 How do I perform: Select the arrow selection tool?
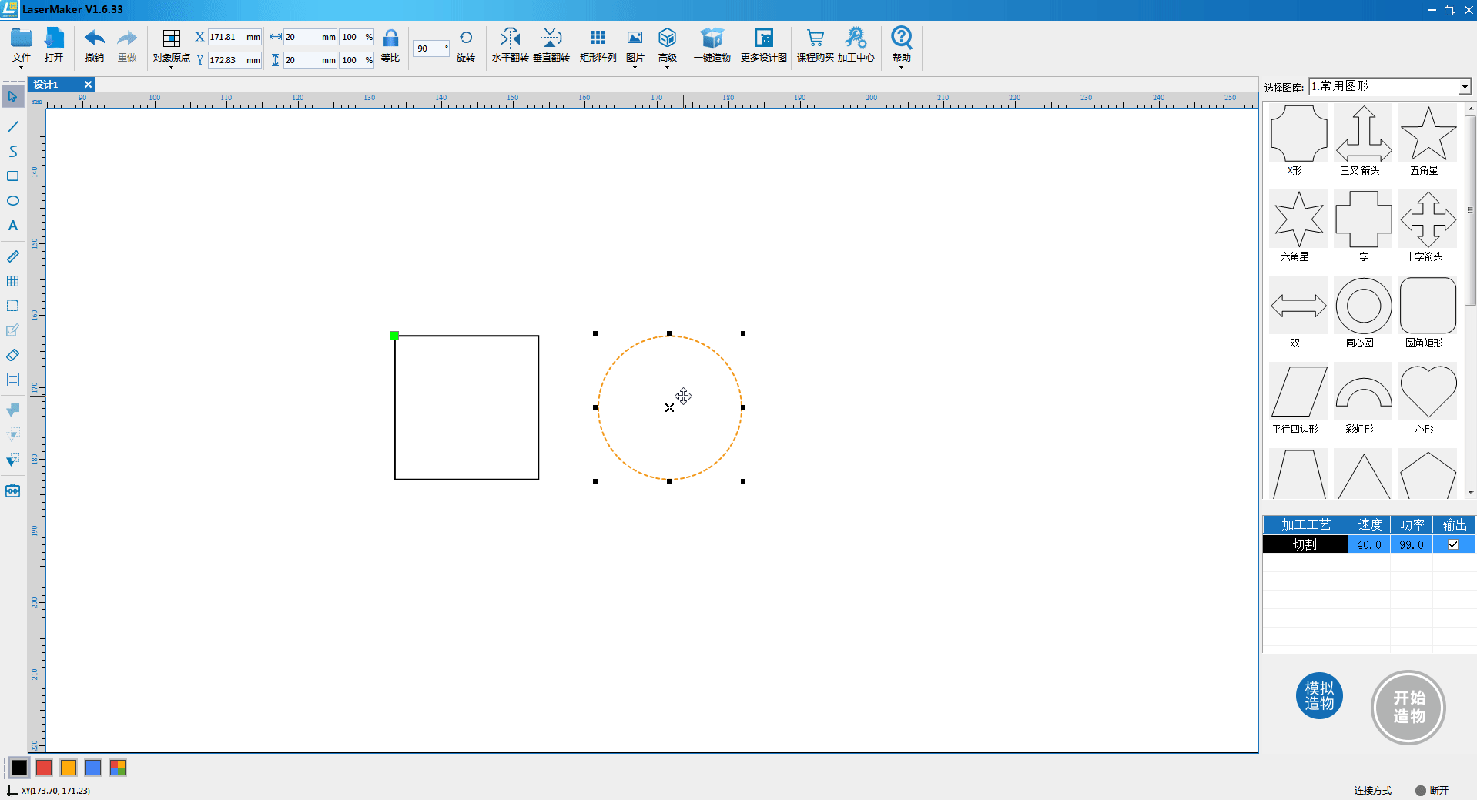[13, 96]
